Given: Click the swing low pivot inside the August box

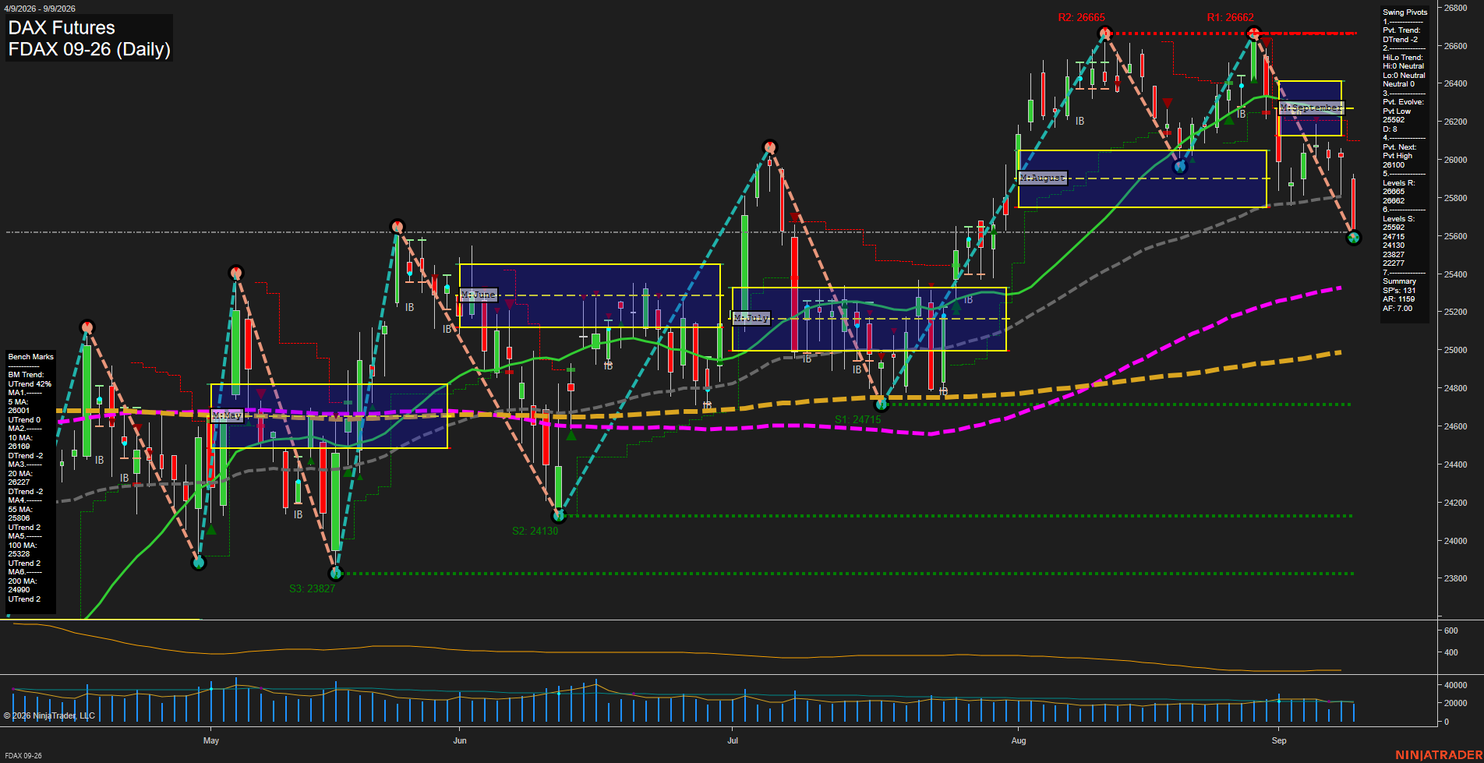Looking at the screenshot, I should click(x=1179, y=166).
